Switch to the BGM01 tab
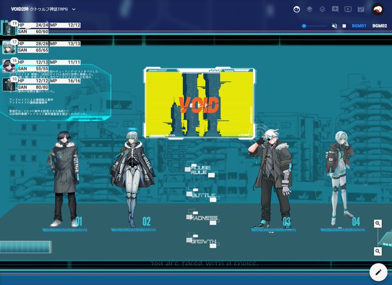 point(359,26)
